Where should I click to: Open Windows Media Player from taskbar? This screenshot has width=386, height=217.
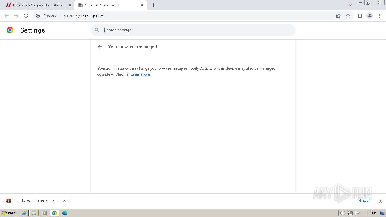44,213
